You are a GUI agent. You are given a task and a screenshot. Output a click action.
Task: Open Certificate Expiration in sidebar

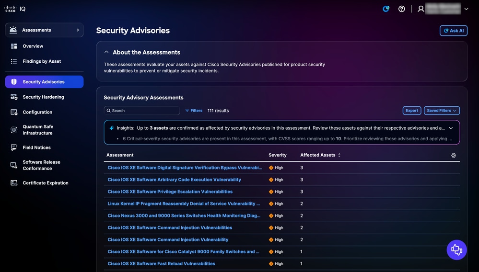click(x=45, y=183)
